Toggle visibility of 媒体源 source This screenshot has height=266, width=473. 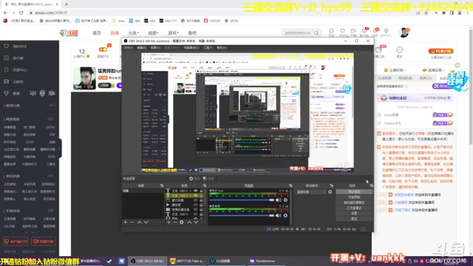tap(196, 205)
